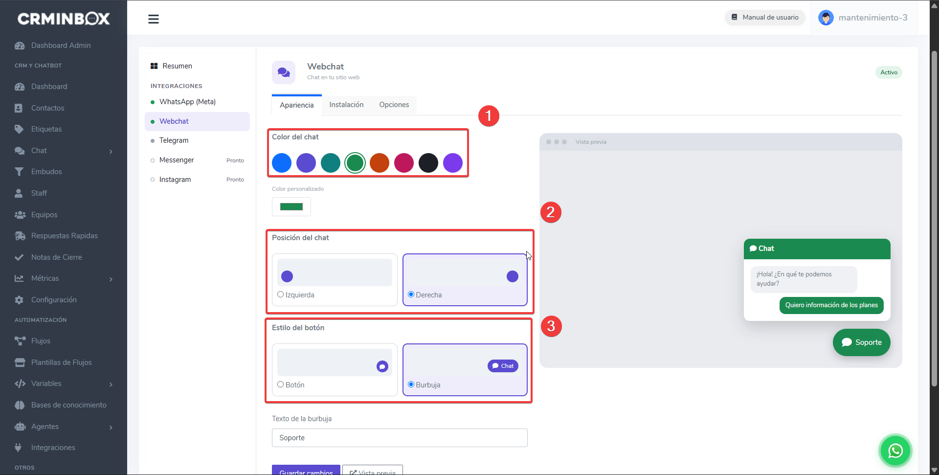Click the hamburger menu icon

pyautogui.click(x=154, y=19)
